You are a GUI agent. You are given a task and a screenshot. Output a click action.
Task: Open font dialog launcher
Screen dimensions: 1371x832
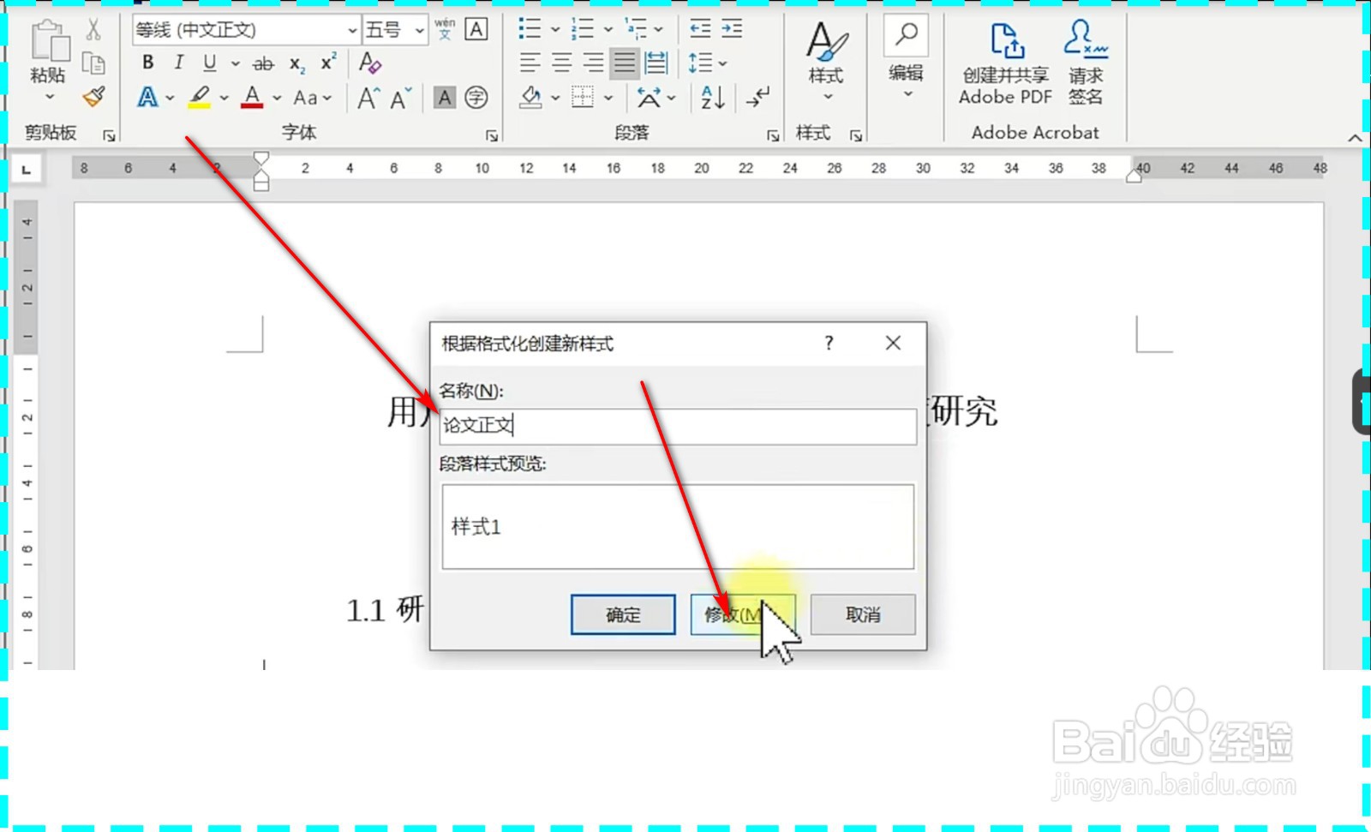tap(492, 135)
